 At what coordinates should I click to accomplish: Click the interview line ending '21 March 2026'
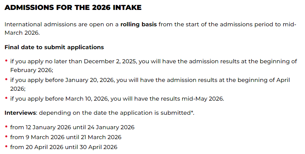[x=66, y=137]
